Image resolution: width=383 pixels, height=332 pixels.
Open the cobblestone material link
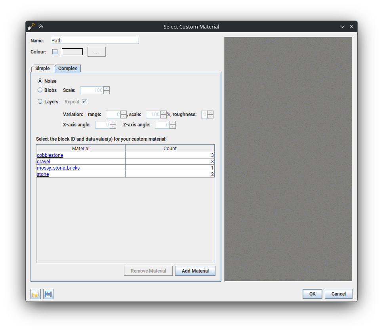point(50,155)
